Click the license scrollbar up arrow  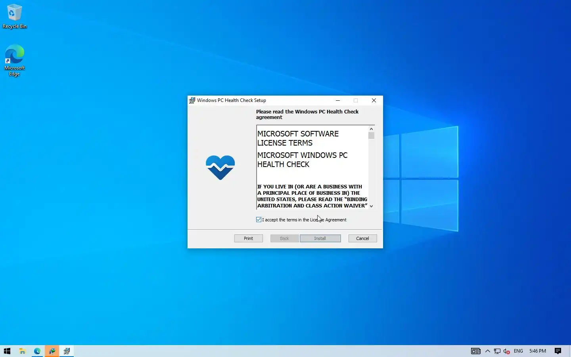click(x=371, y=129)
